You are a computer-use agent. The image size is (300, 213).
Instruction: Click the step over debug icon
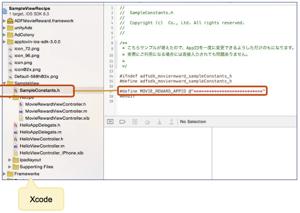[x=147, y=122]
